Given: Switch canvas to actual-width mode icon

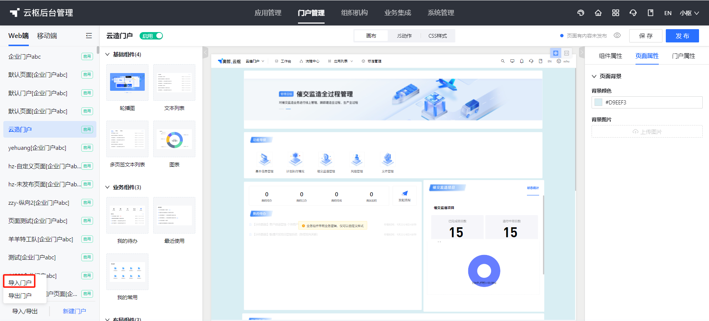Looking at the screenshot, I should (x=566, y=53).
